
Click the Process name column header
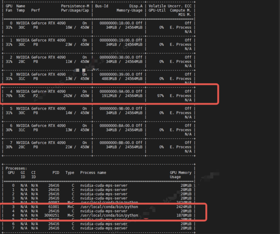pos(93,173)
